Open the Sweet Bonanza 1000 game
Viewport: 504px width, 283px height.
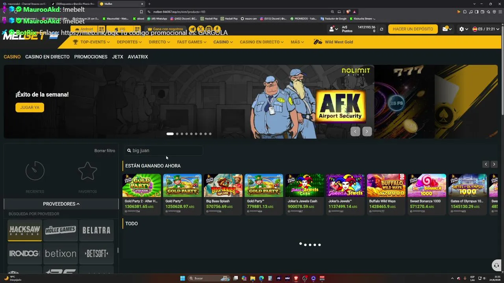[427, 195]
